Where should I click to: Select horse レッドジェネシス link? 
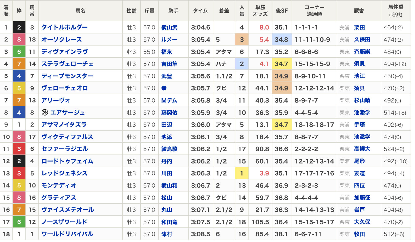pyautogui.click(x=64, y=173)
